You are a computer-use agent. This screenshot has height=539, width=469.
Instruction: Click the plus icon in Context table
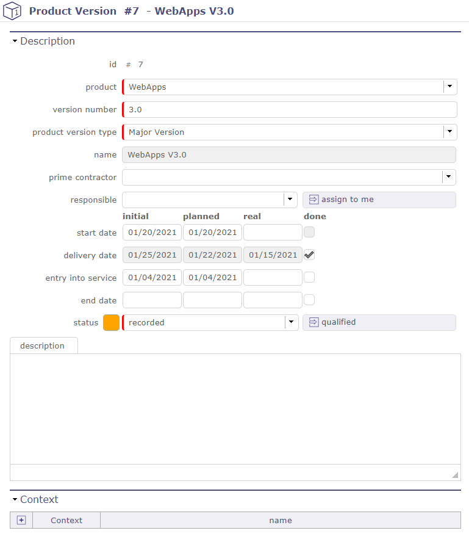pos(21,520)
